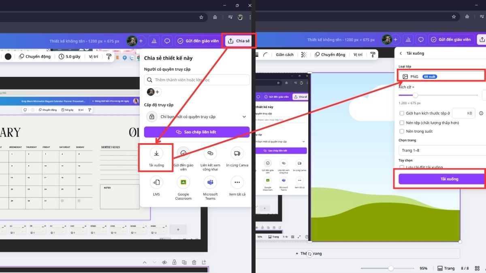Open the Chia sẻ share button

239,41
